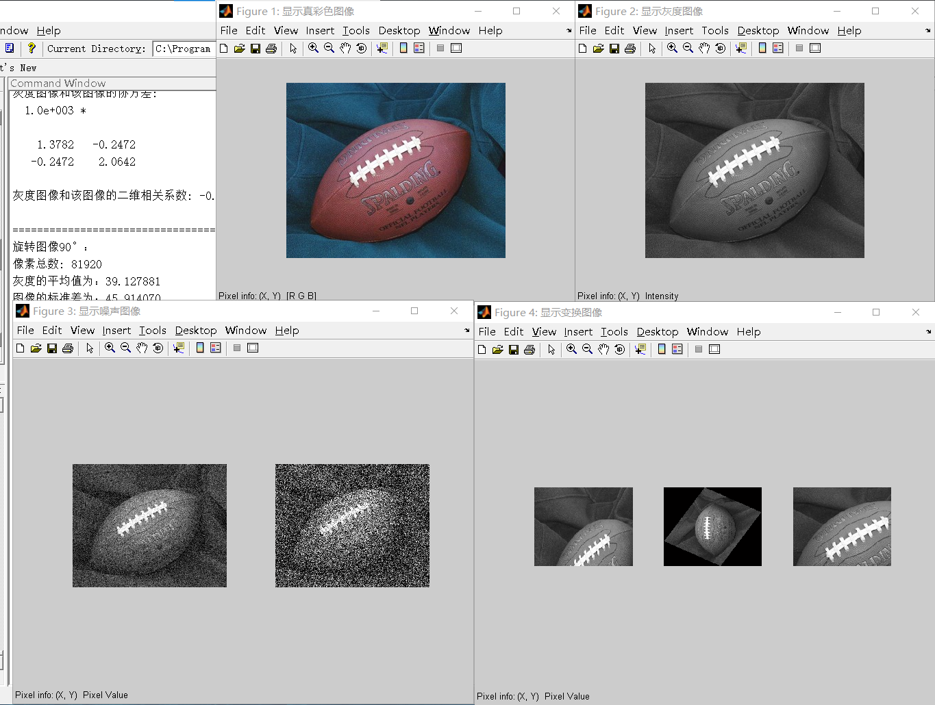
Task: Insert Colorbar icon in Figure 1 toolbar
Action: point(403,49)
